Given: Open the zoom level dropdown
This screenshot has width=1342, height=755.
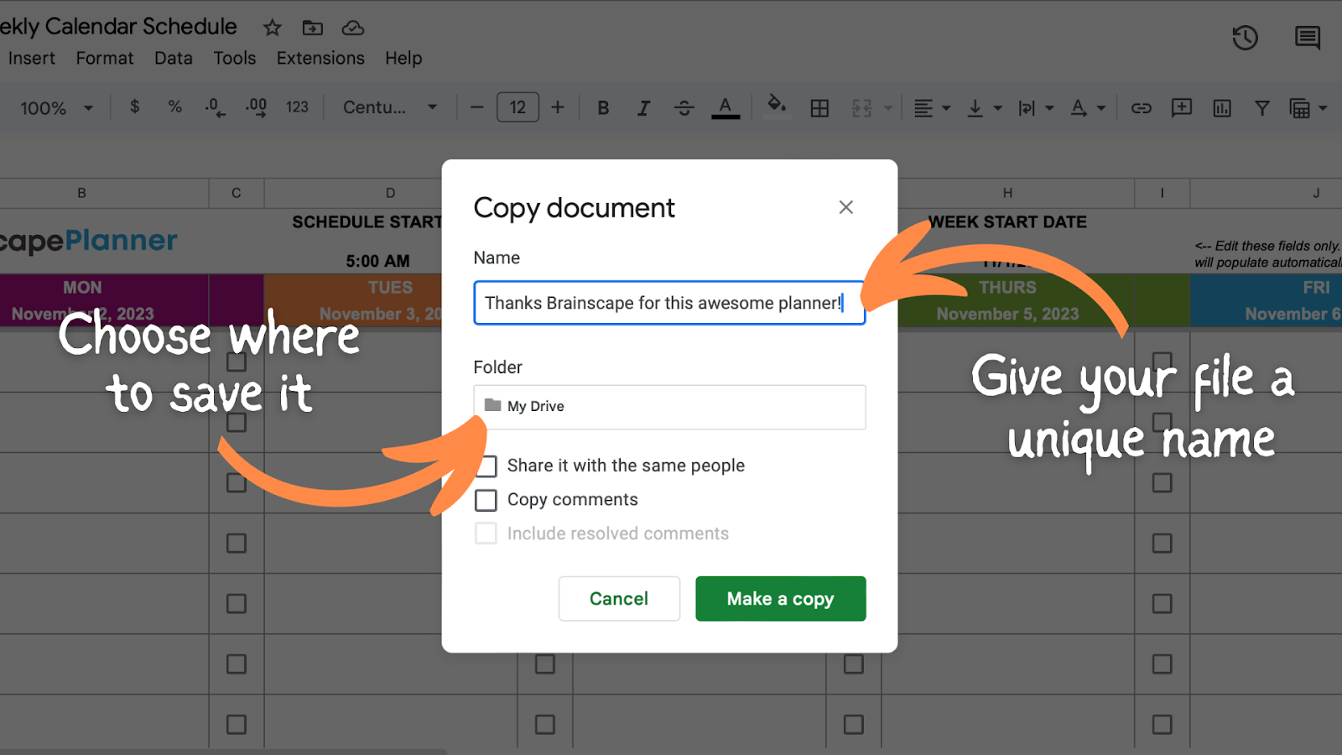Looking at the screenshot, I should pyautogui.click(x=55, y=107).
